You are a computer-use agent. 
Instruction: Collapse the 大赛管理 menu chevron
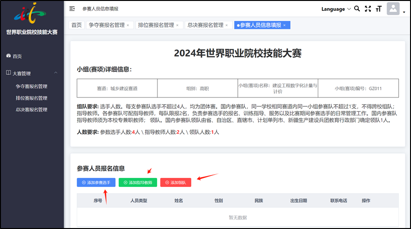point(55,73)
